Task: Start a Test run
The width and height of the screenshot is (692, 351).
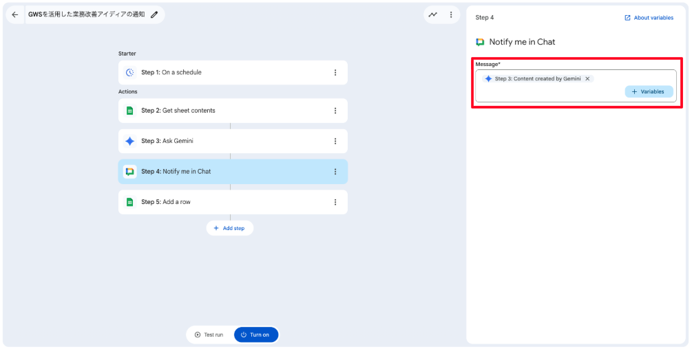Action: click(209, 335)
